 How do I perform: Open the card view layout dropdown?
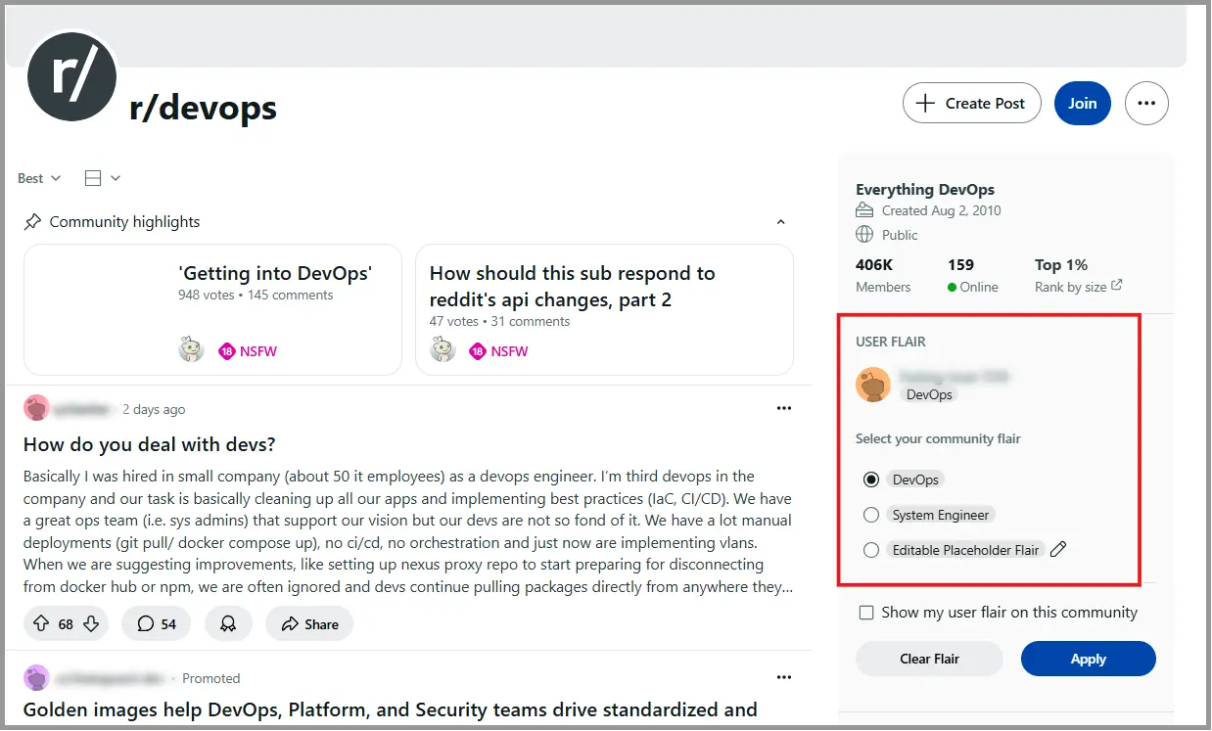click(x=102, y=178)
